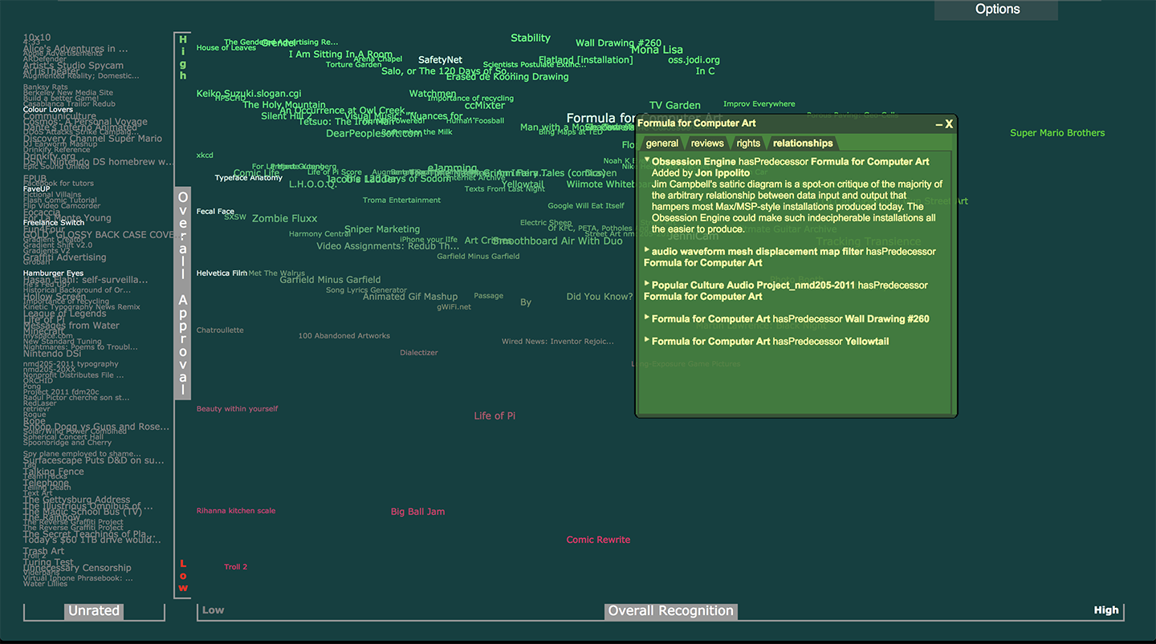Select Fecal Face project

215,212
